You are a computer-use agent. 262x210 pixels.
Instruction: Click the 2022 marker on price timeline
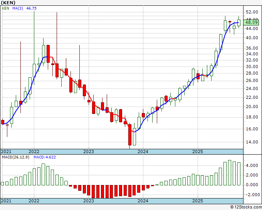coord(34,152)
